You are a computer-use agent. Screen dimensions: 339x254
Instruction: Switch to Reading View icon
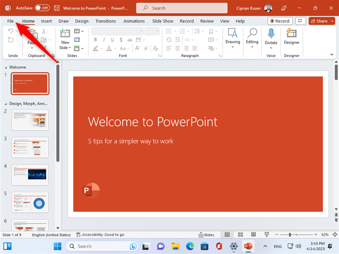click(253, 235)
